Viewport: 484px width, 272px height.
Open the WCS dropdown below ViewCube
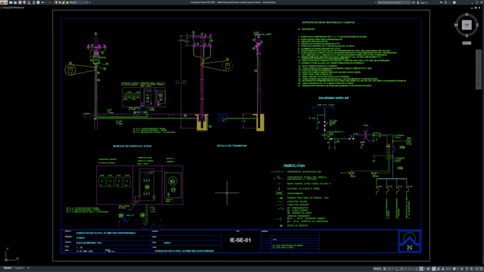point(467,43)
